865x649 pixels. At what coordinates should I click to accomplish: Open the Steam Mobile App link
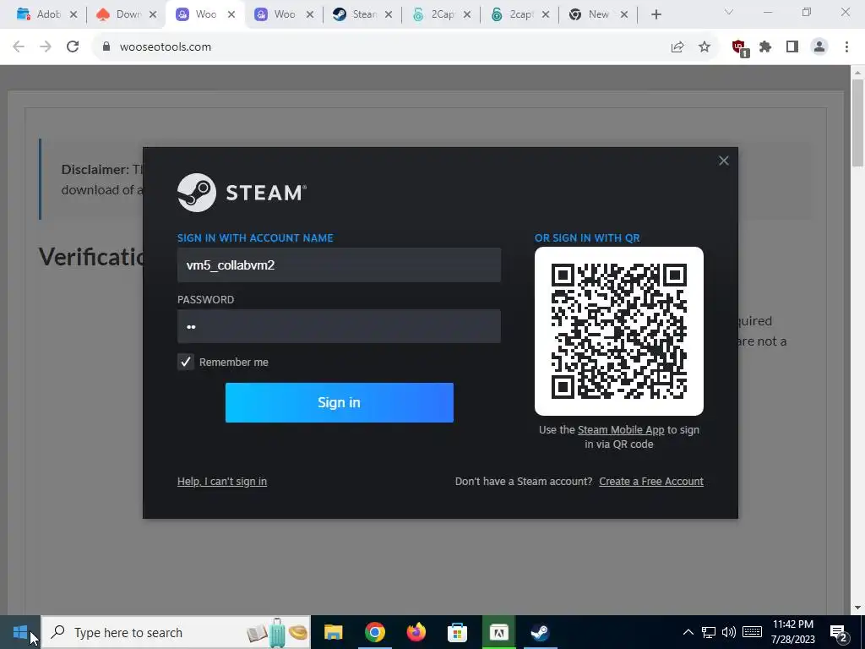[621, 430]
